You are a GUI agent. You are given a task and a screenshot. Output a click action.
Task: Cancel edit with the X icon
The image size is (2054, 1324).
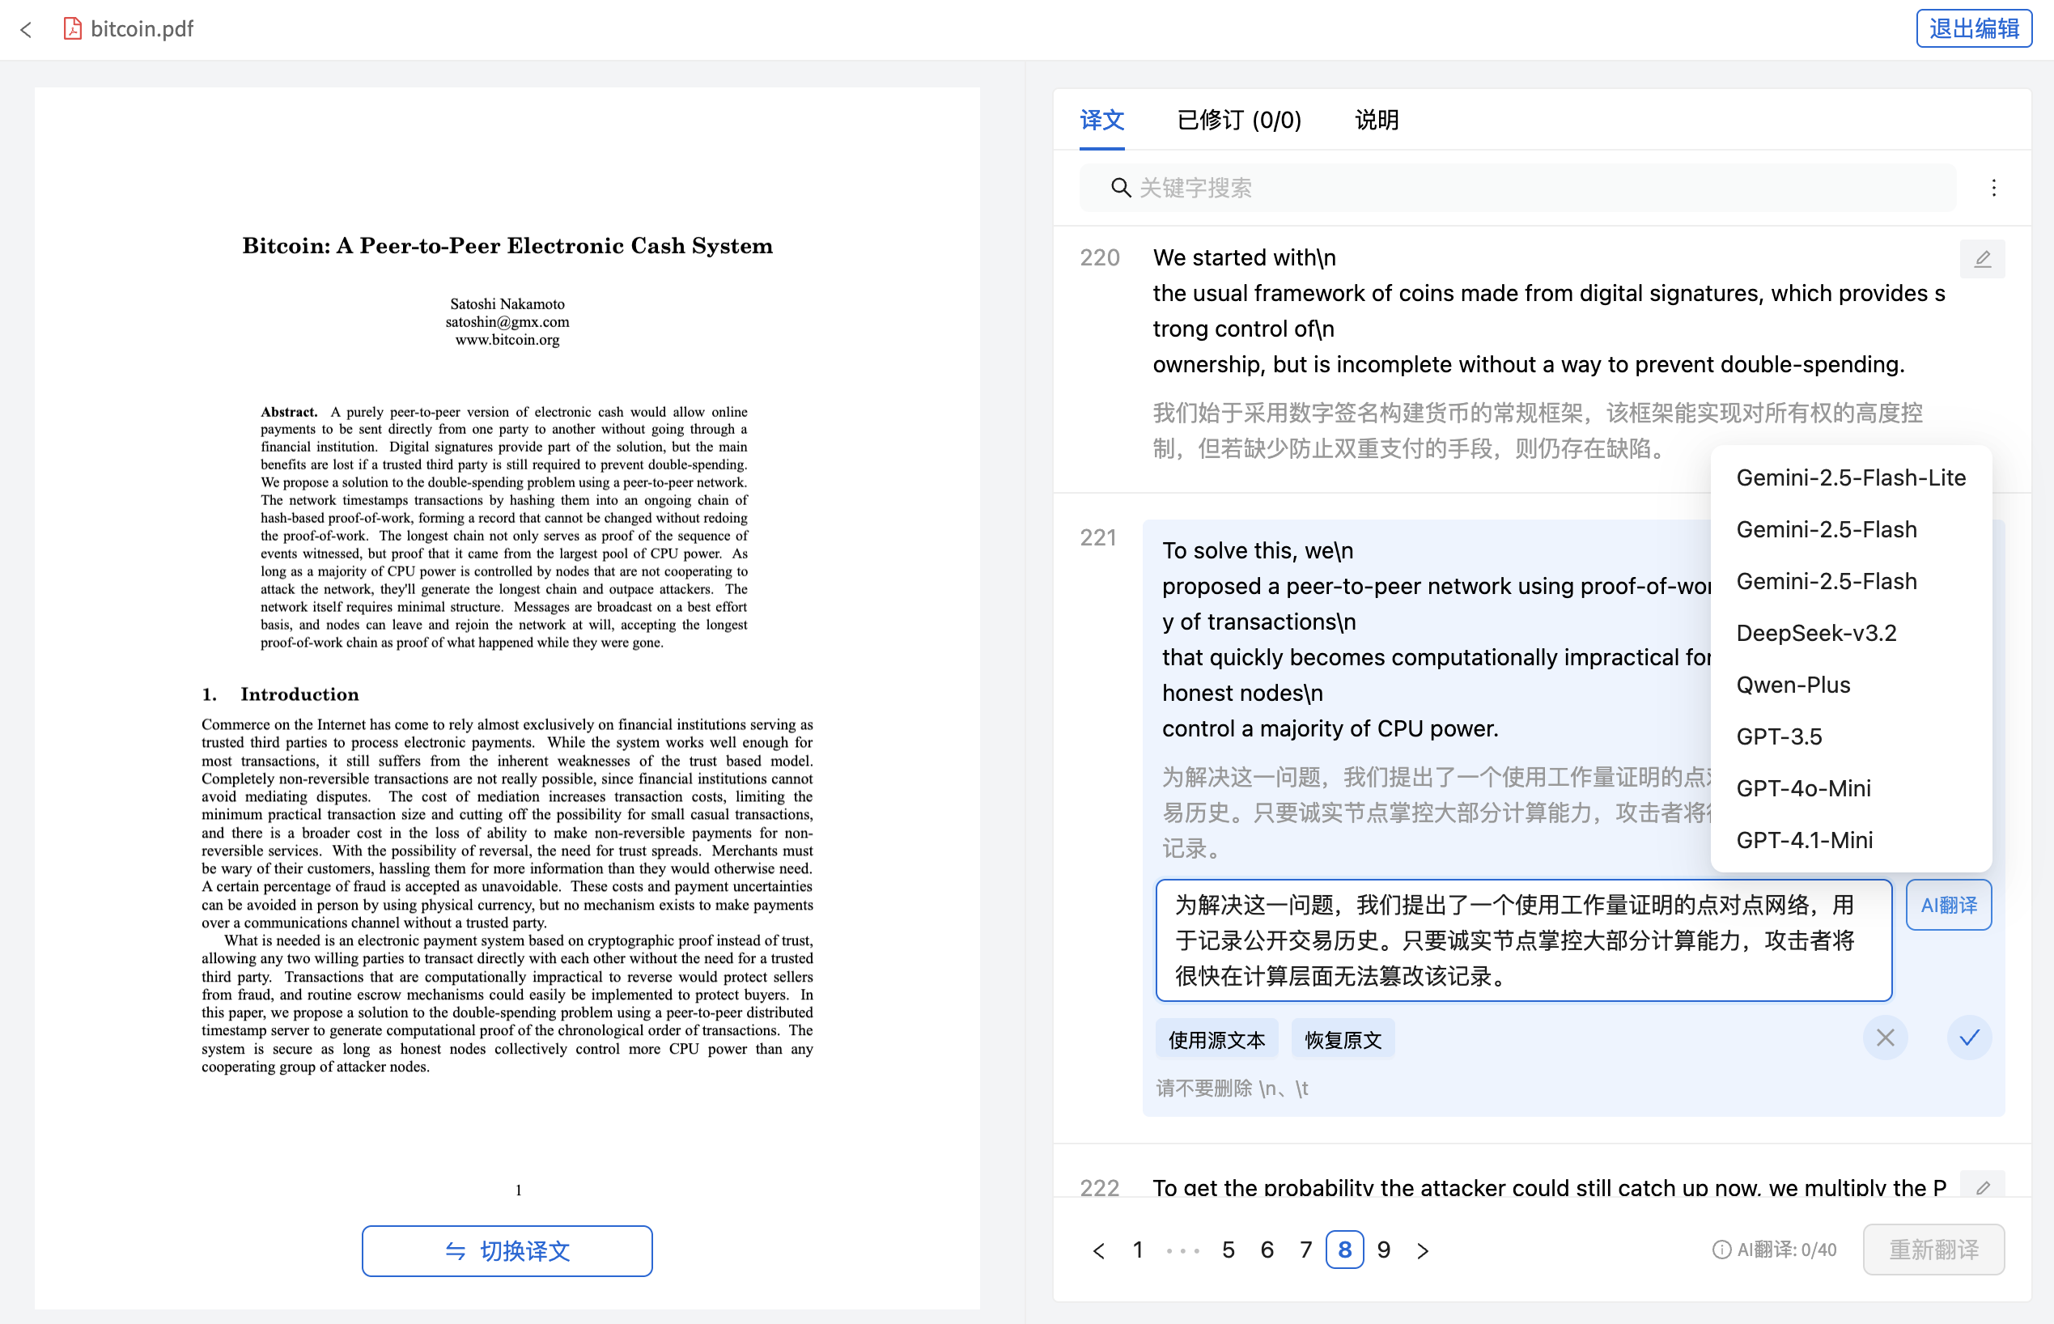point(1885,1038)
